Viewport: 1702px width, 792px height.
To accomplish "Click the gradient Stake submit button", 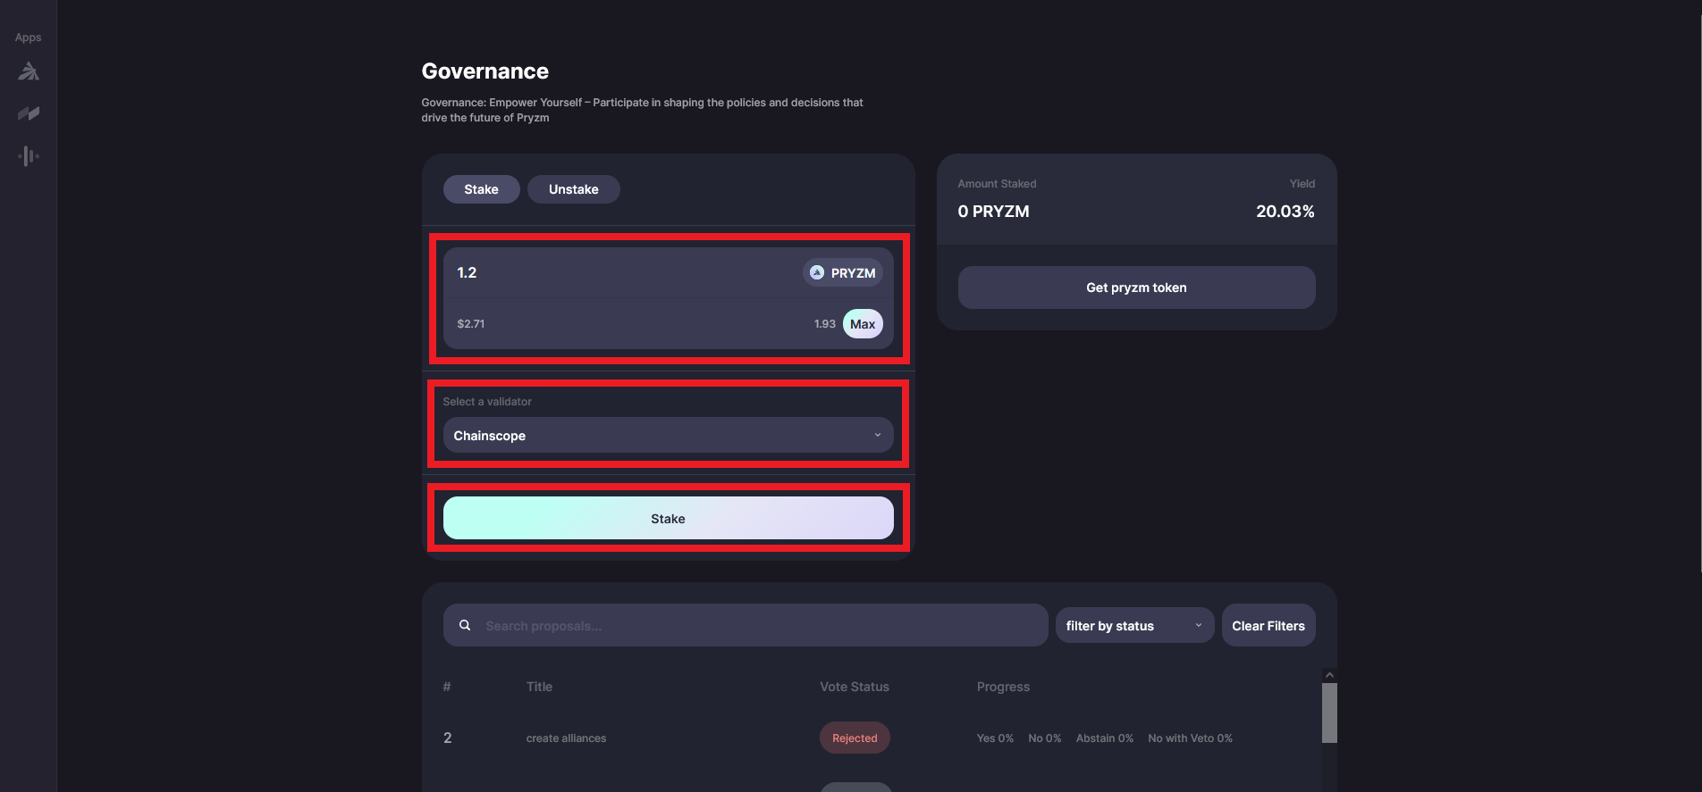I will point(668,519).
